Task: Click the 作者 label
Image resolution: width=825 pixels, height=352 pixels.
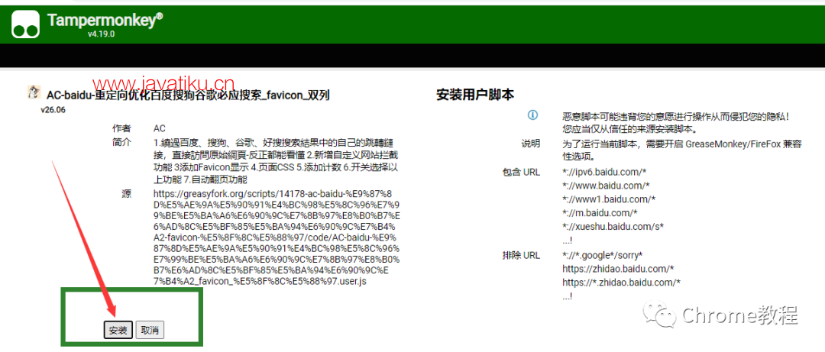Action: click(121, 128)
